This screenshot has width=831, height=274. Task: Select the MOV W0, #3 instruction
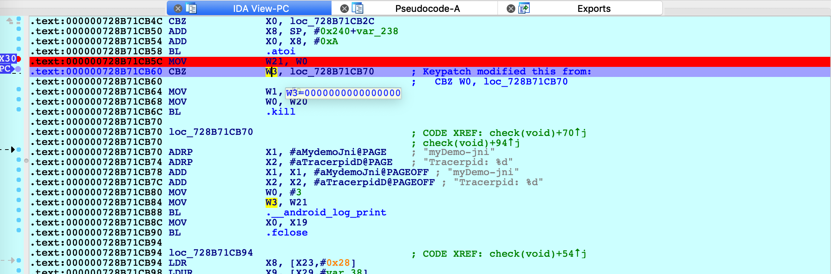[235, 192]
